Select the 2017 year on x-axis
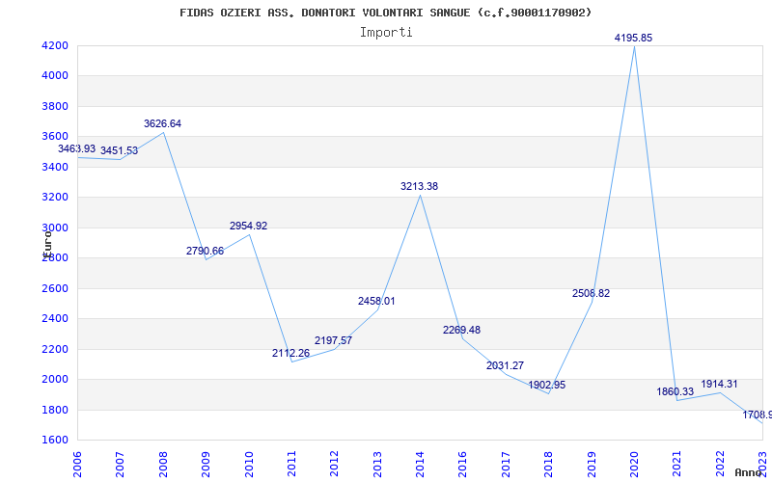Viewport: 772px width, 482px height. tap(506, 465)
